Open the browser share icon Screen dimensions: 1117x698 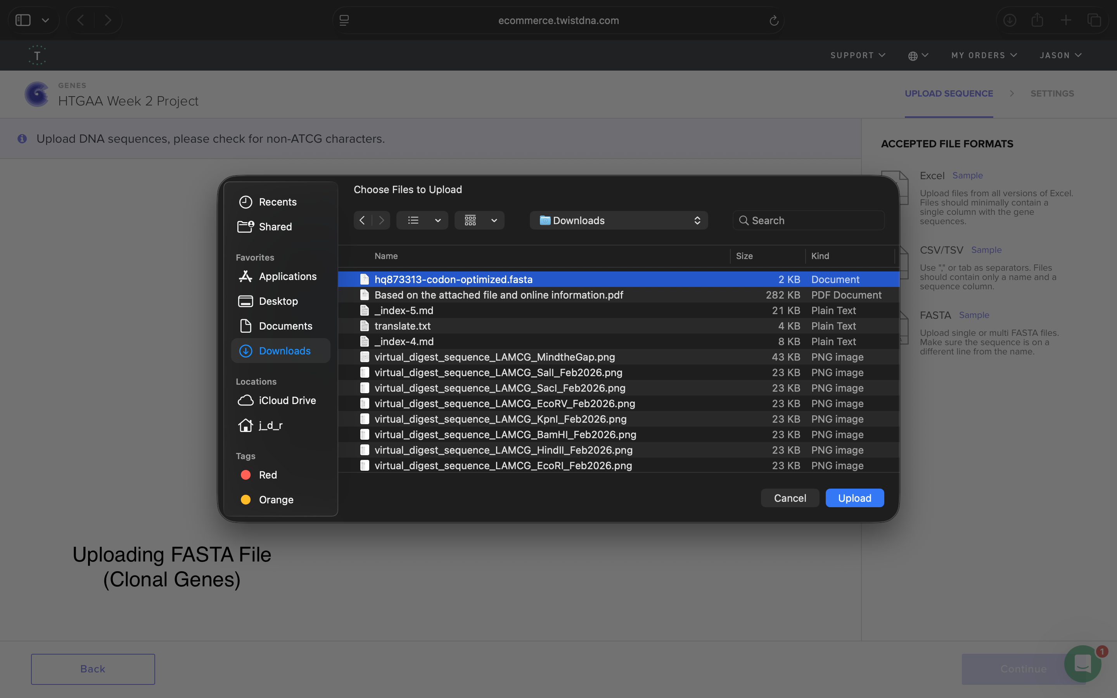point(1037,20)
